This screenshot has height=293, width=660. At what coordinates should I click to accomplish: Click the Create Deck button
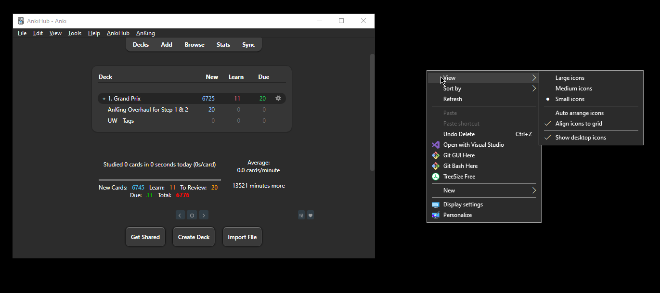(x=194, y=237)
